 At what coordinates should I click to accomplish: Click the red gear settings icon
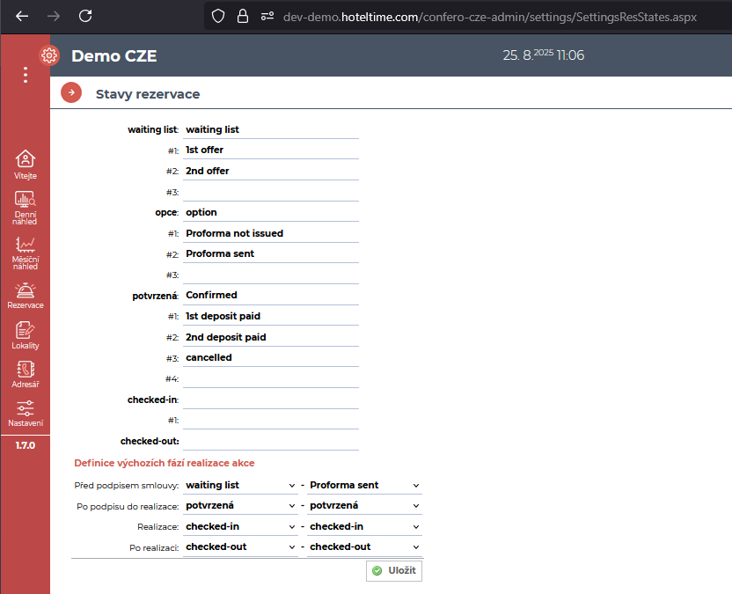point(49,55)
